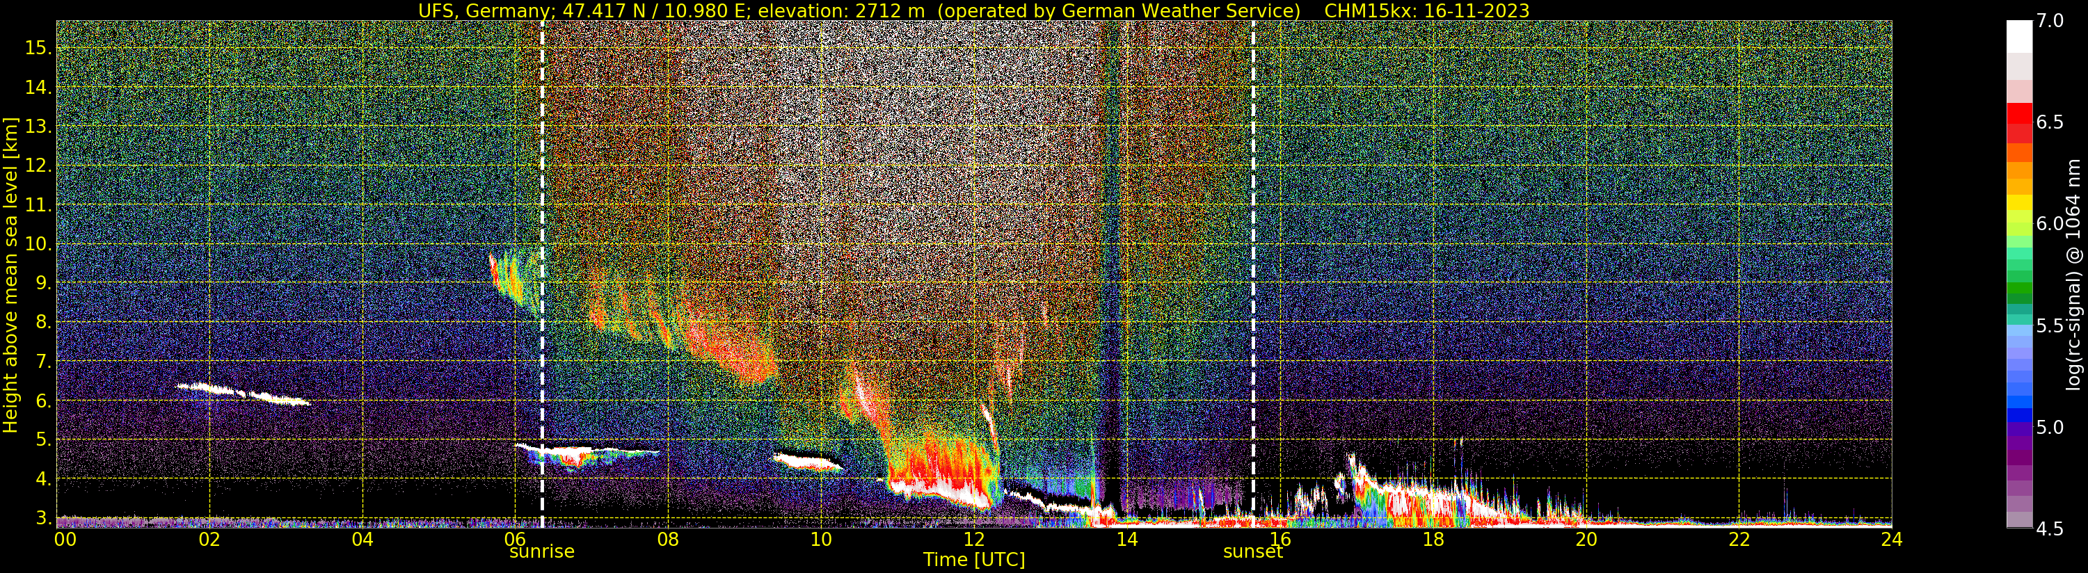Image resolution: width=2088 pixels, height=573 pixels.
Task: Click the time axis tick '14'
Action: pyautogui.click(x=1126, y=539)
